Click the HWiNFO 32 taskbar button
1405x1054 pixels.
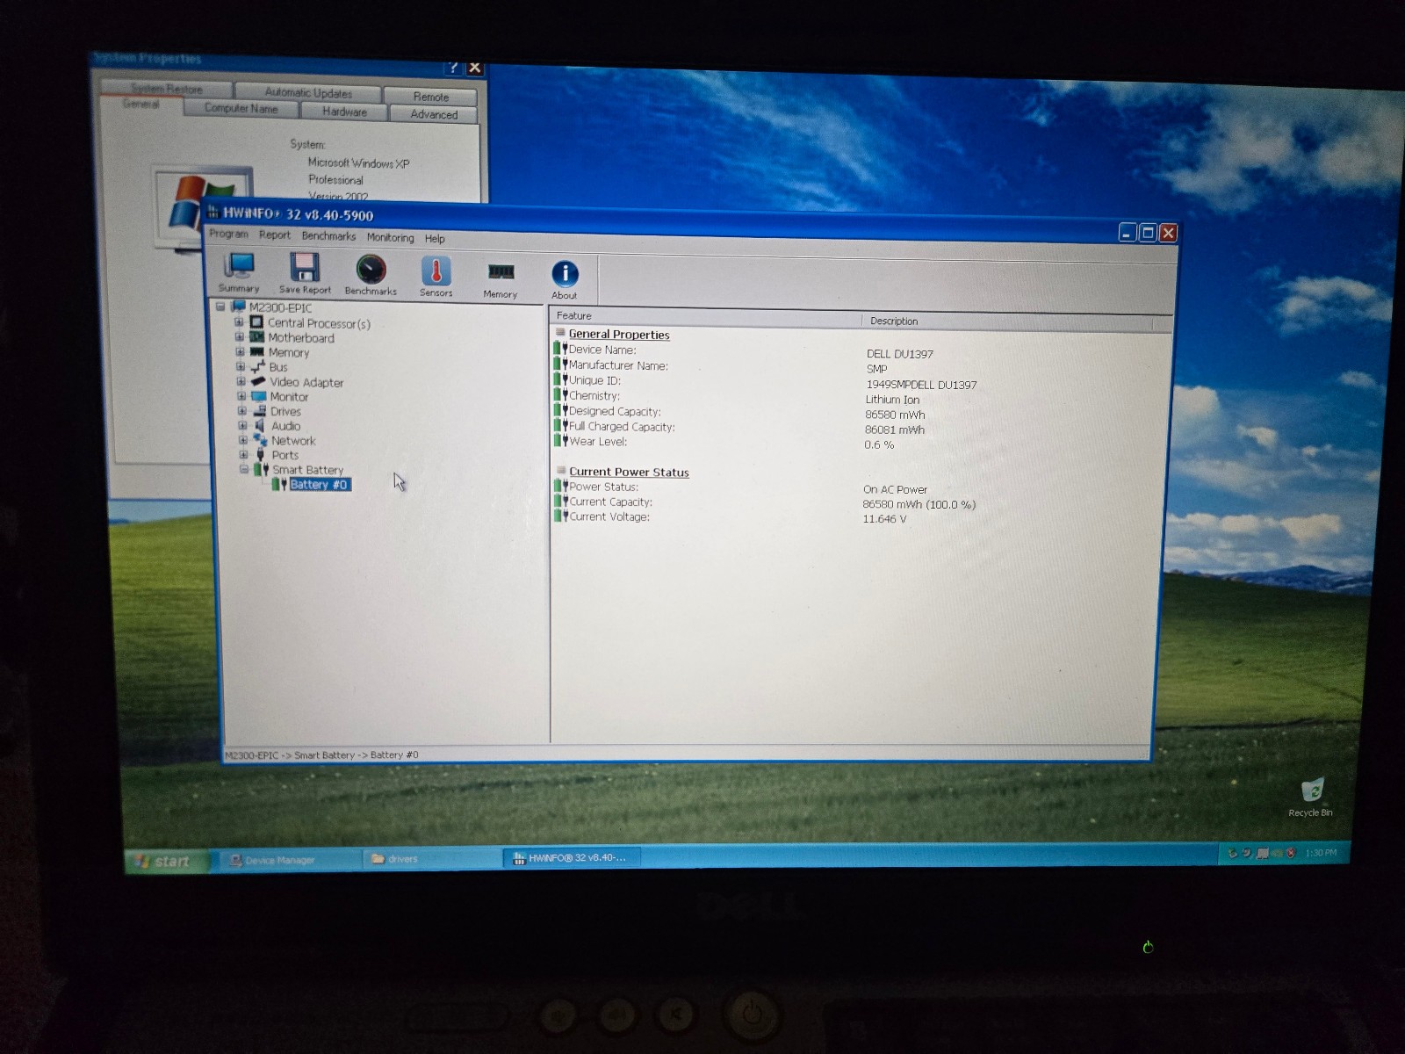[x=573, y=857]
